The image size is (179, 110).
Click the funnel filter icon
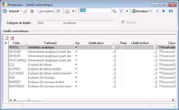coord(121,11)
